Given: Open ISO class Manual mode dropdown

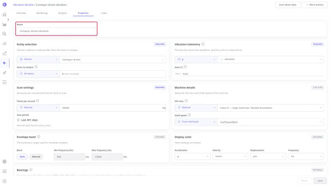Looking at the screenshot, I should coord(196,107).
